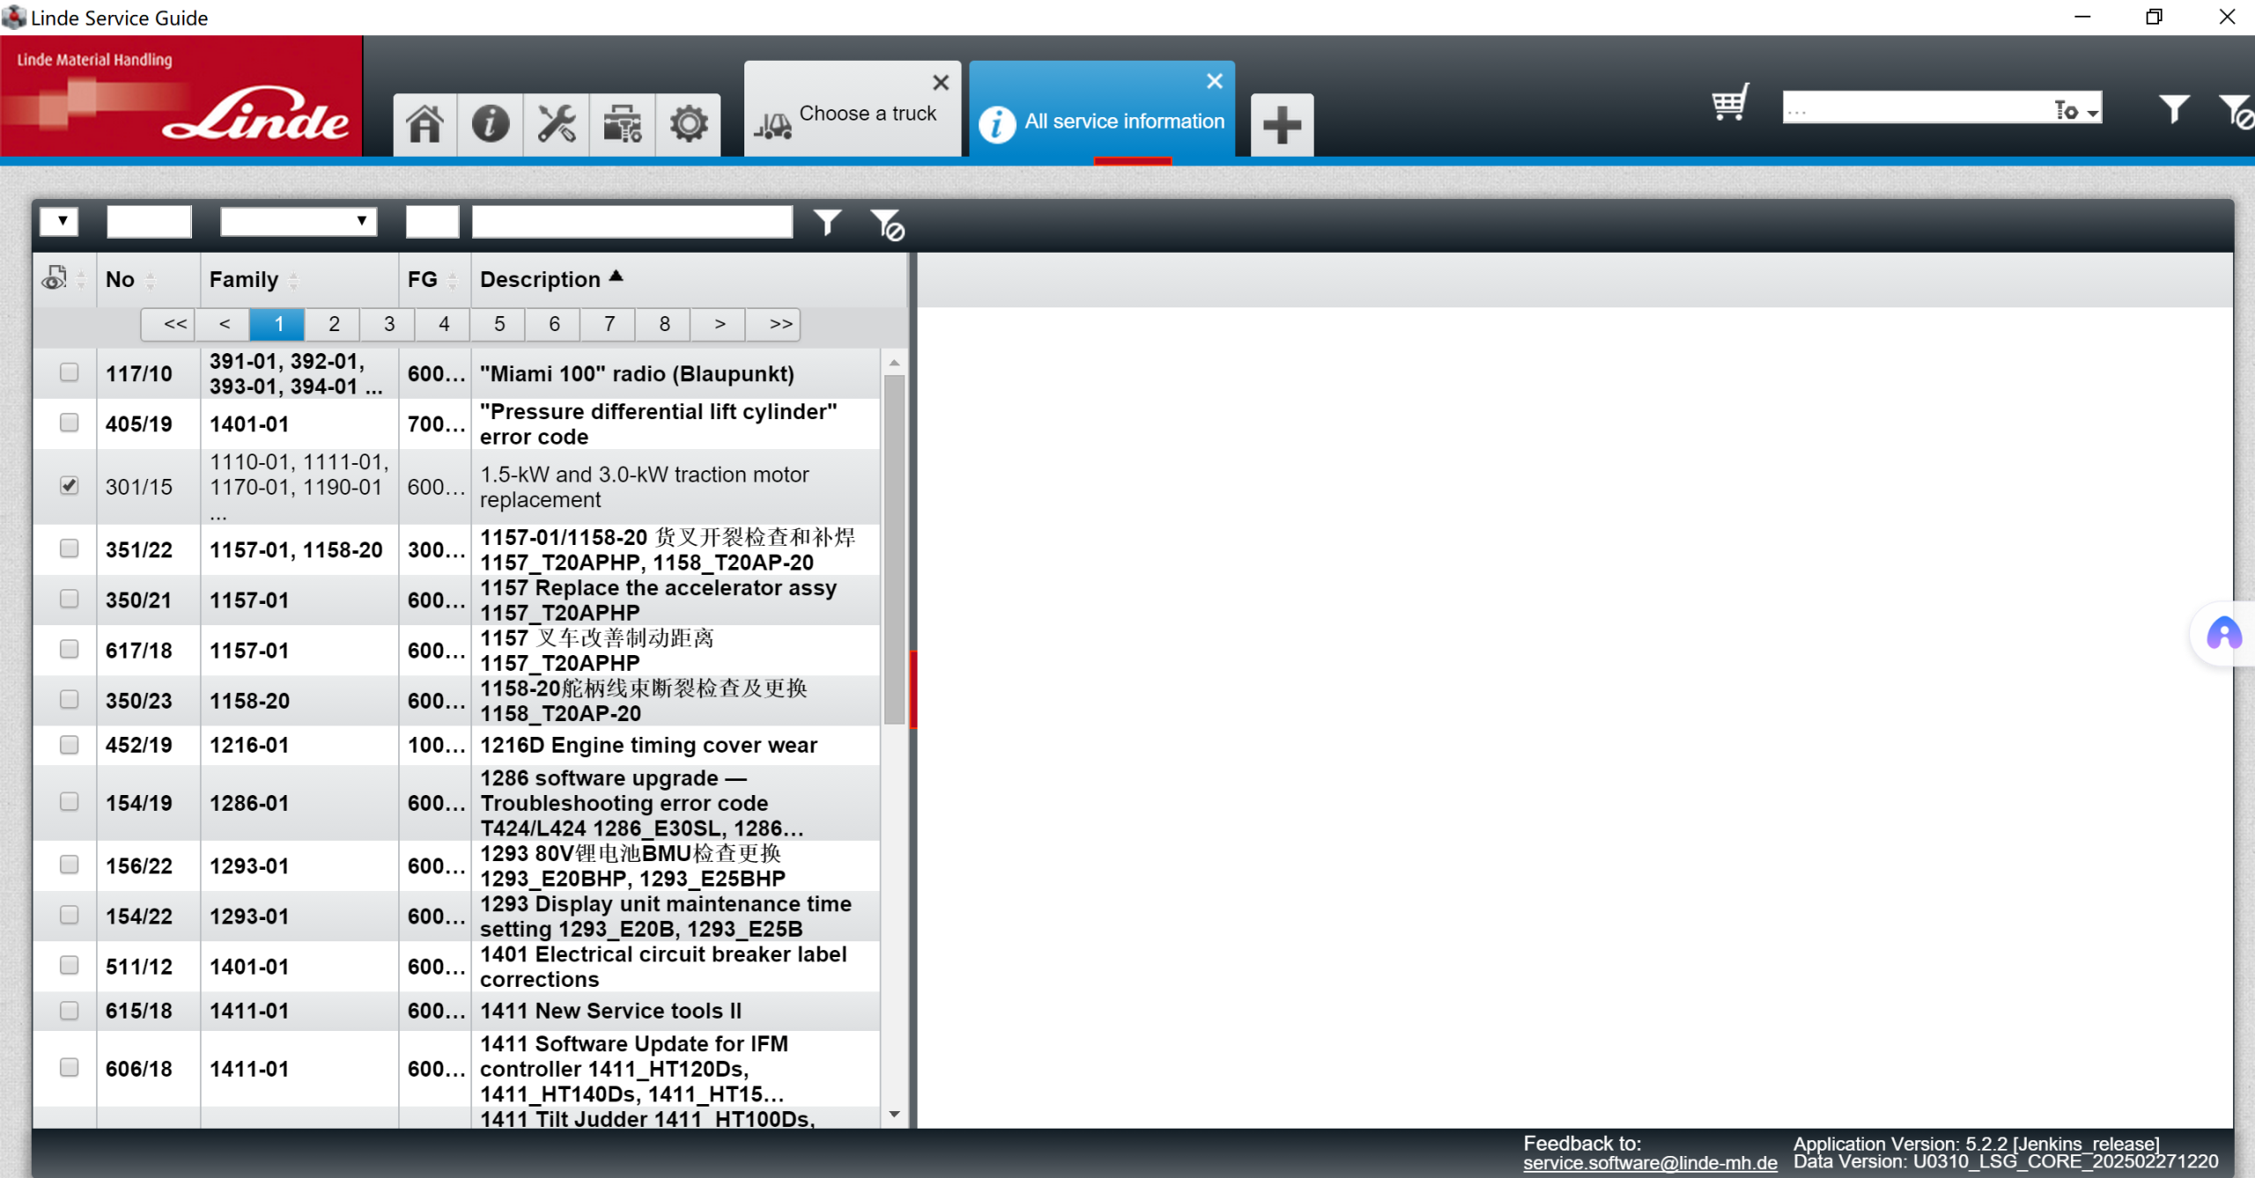Check the 117/10 Miami radio row checkbox
The image size is (2255, 1178).
[x=69, y=372]
